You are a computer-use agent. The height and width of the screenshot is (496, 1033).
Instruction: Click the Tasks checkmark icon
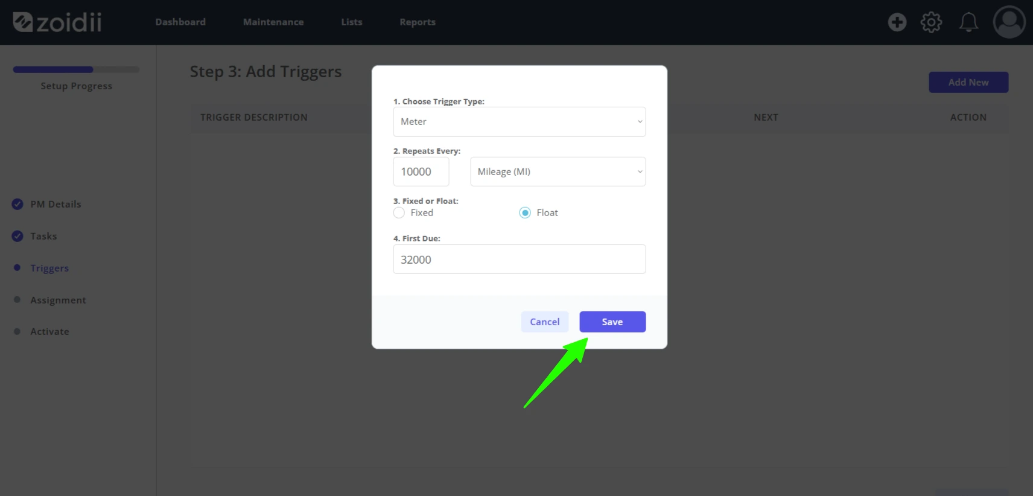(17, 236)
